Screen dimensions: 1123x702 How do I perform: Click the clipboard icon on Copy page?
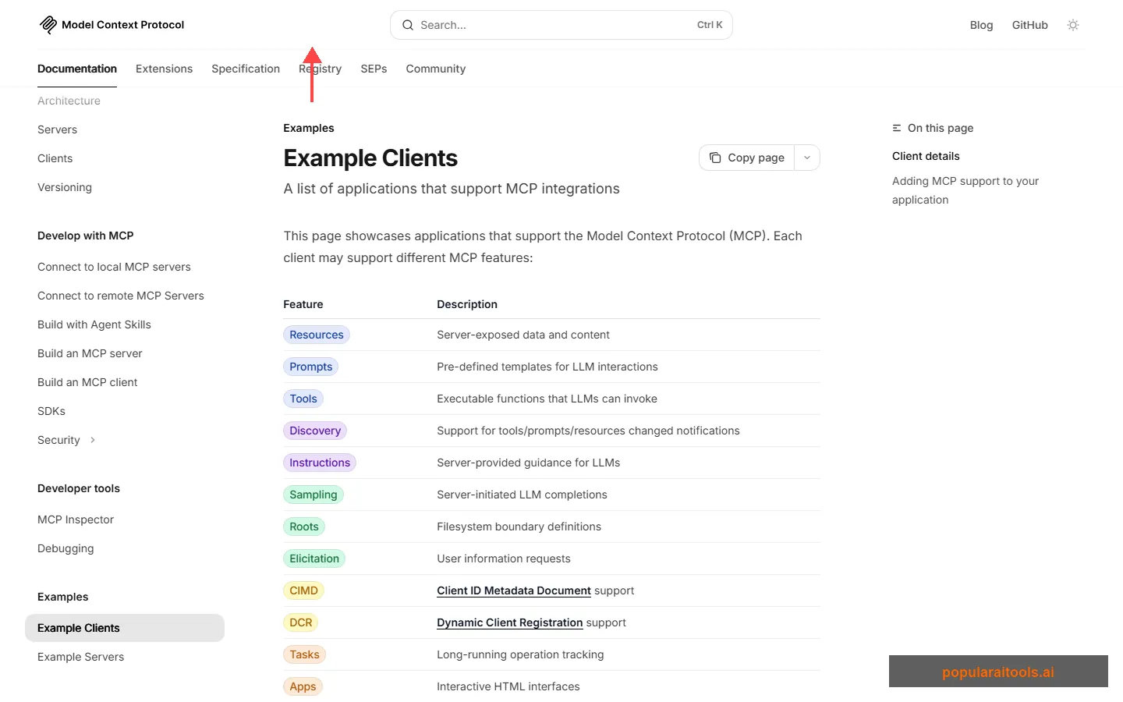click(715, 158)
